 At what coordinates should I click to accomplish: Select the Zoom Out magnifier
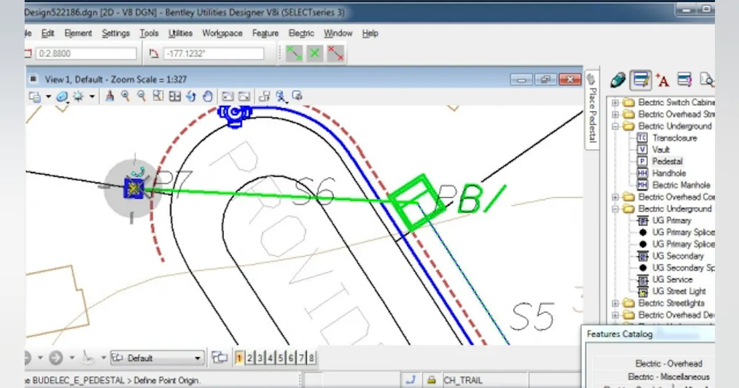tap(142, 96)
